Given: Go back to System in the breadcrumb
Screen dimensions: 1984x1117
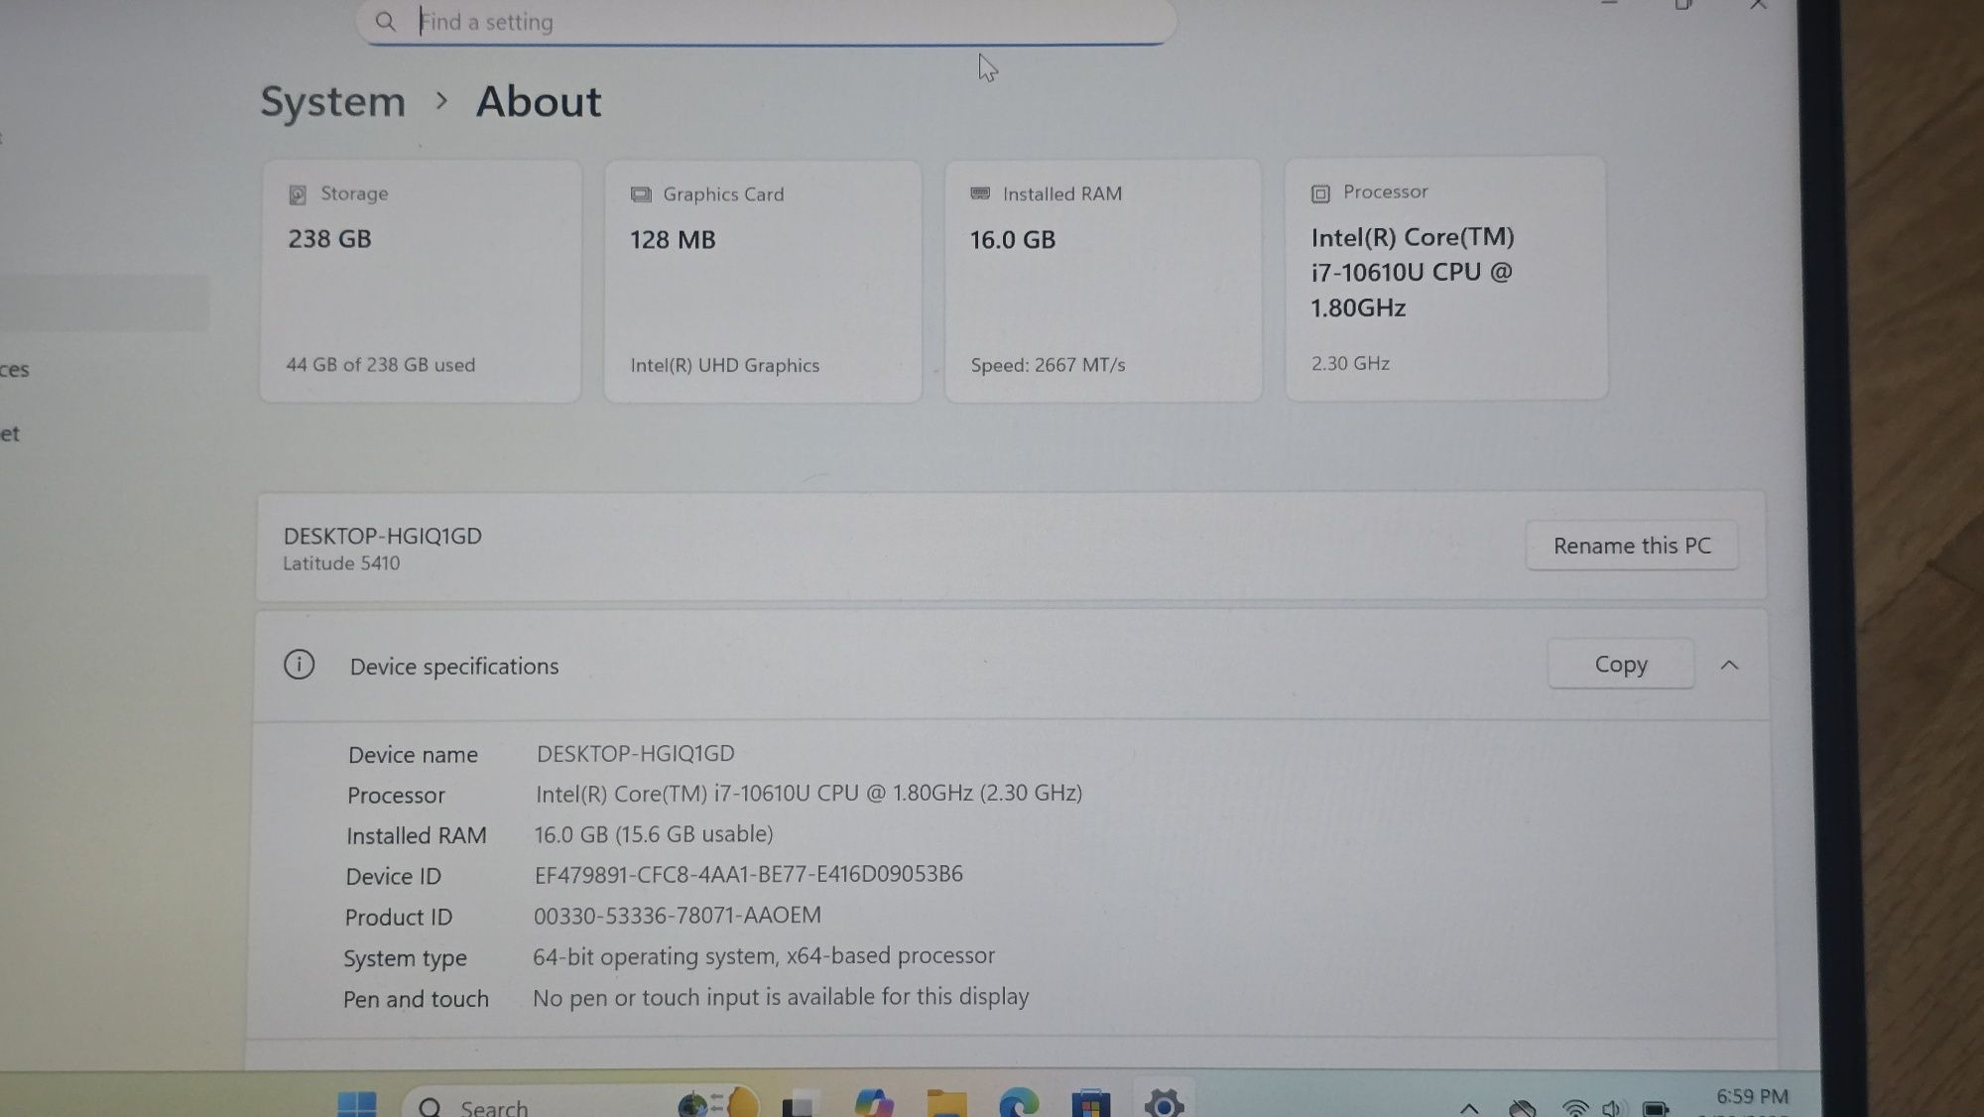Looking at the screenshot, I should tap(333, 102).
